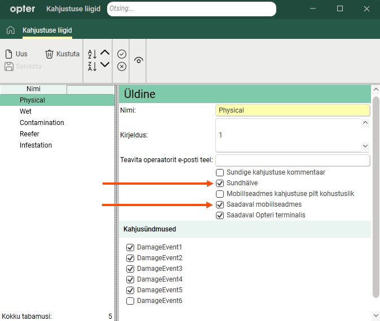Uncheck Saadaval Opteri terminalis checkbox
380x321 pixels.
[x=220, y=215]
